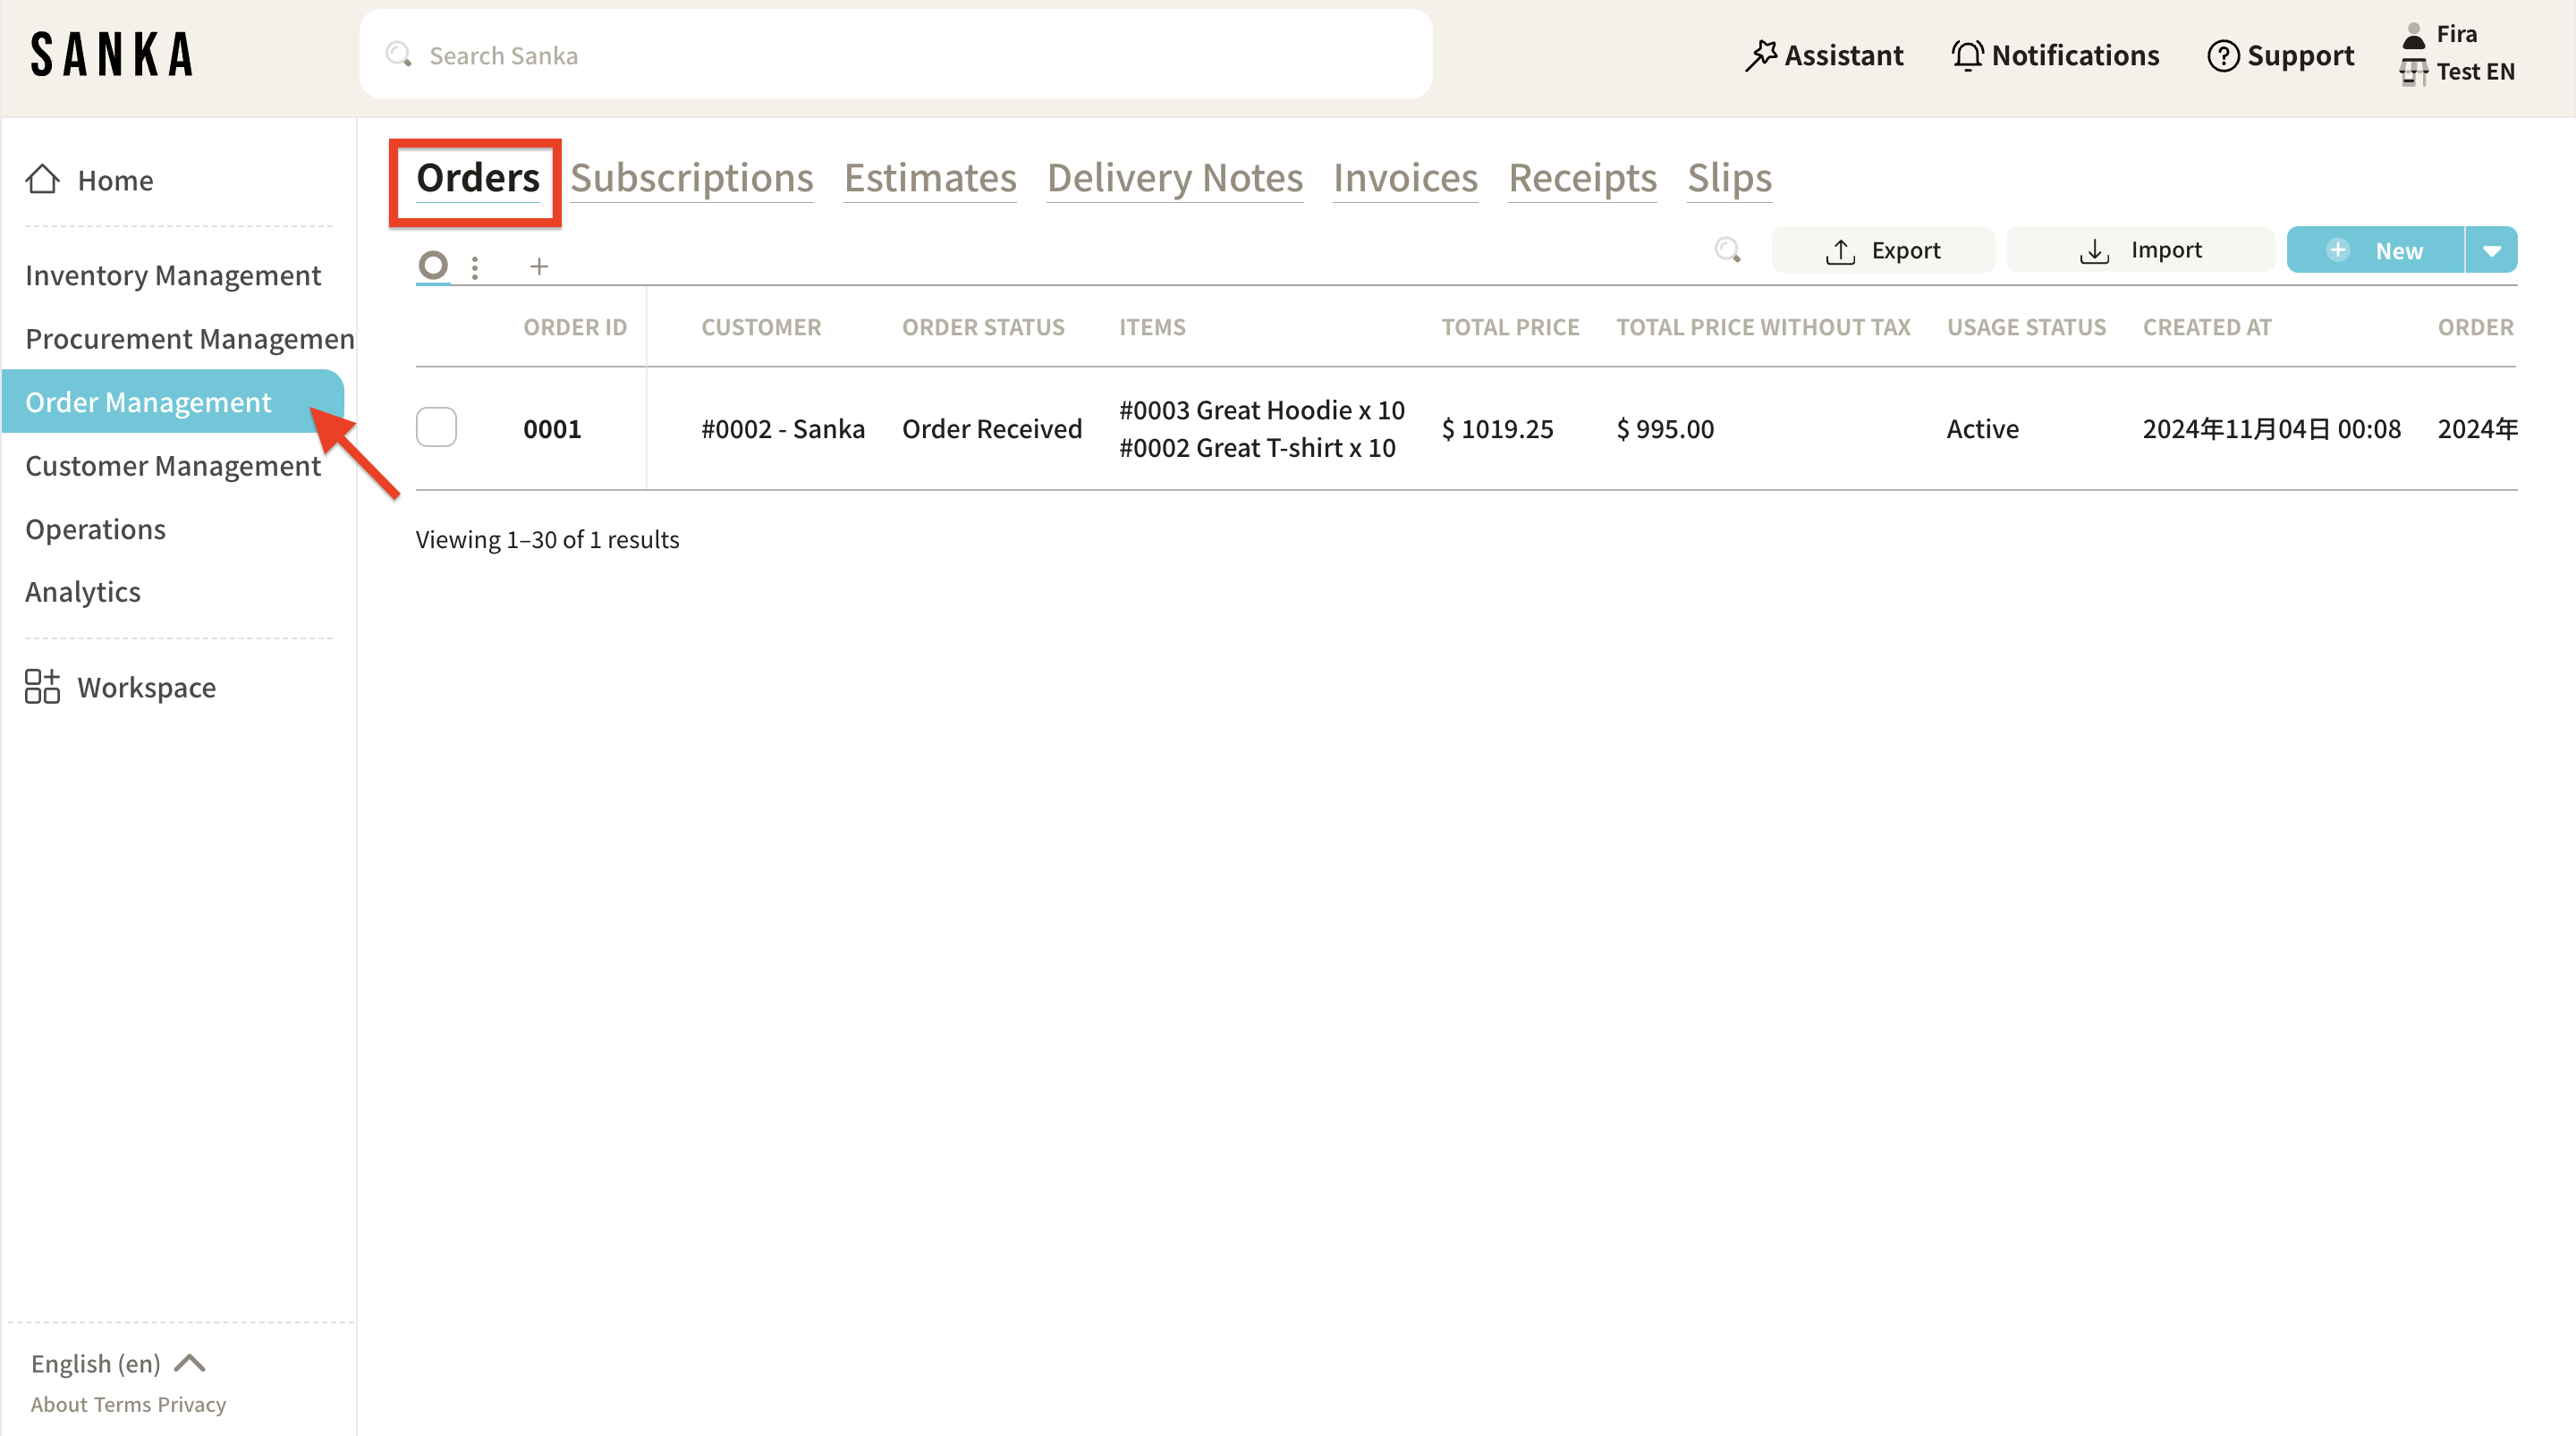Select checkbox for order 0001

[x=436, y=428]
